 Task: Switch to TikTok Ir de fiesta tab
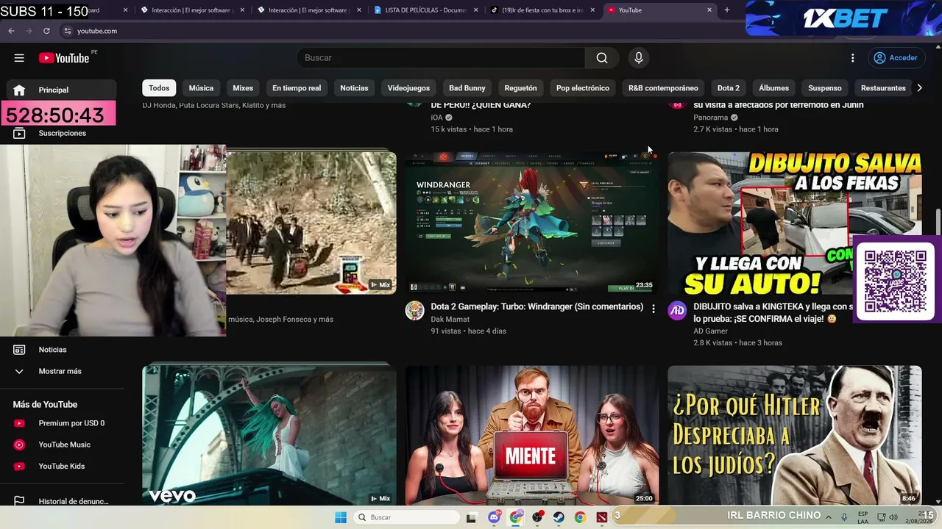542,10
